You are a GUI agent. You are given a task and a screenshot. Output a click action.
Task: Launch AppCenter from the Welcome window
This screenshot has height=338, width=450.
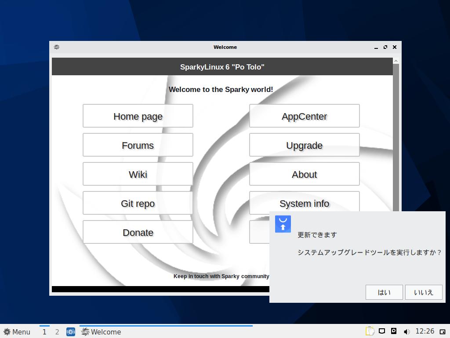tap(304, 116)
